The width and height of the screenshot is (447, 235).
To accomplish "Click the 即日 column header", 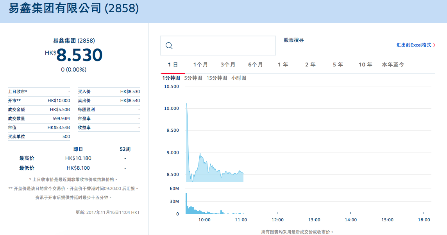I will tap(78, 149).
